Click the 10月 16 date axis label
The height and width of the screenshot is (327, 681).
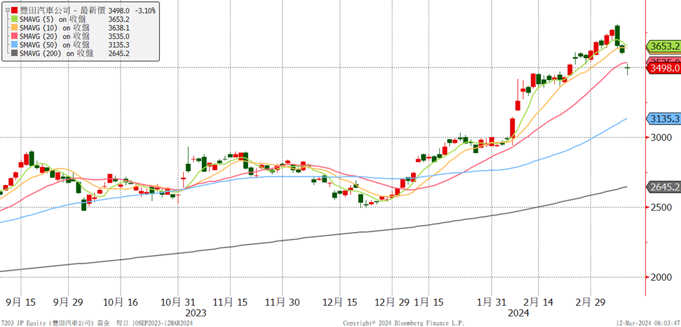122,301
